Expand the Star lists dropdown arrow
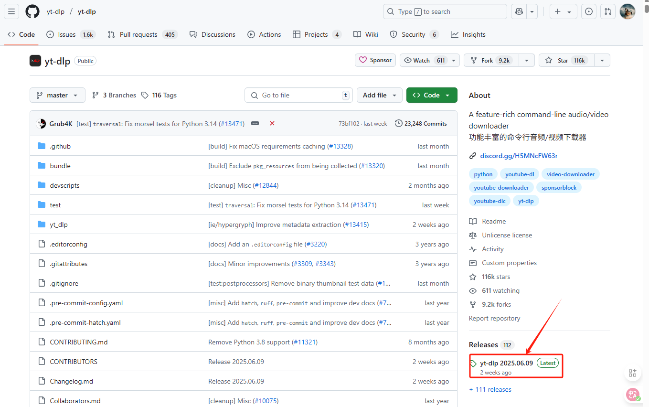This screenshot has height=407, width=649. point(602,60)
